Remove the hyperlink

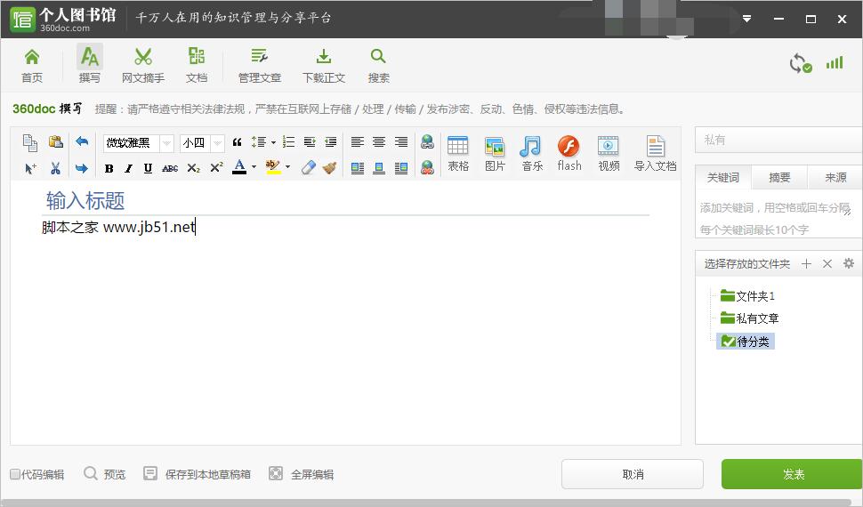tap(427, 167)
